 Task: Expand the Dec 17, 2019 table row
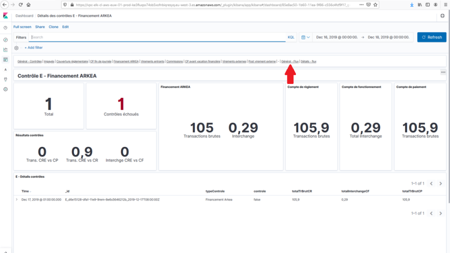point(17,199)
